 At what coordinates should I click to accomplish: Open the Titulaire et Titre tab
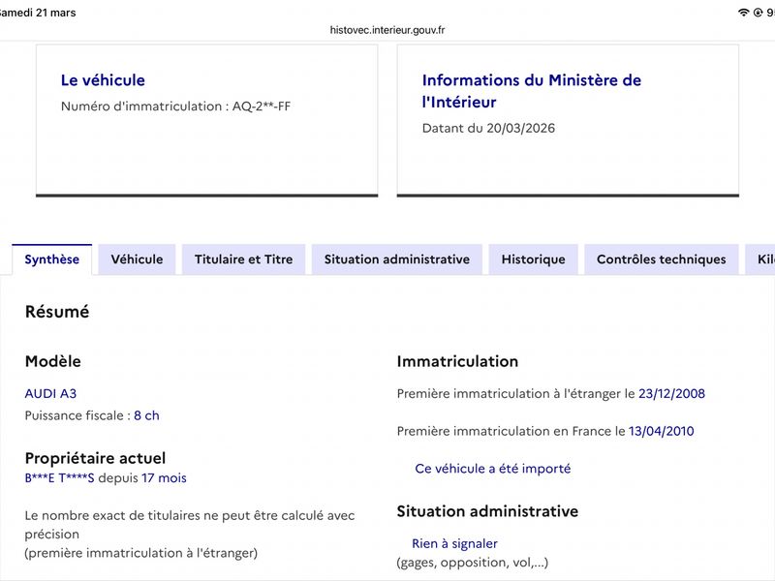244,260
